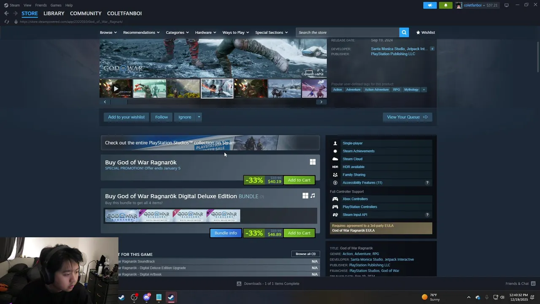Click the Steam Cloud icon
Screen dimensions: 540x304
[335, 159]
